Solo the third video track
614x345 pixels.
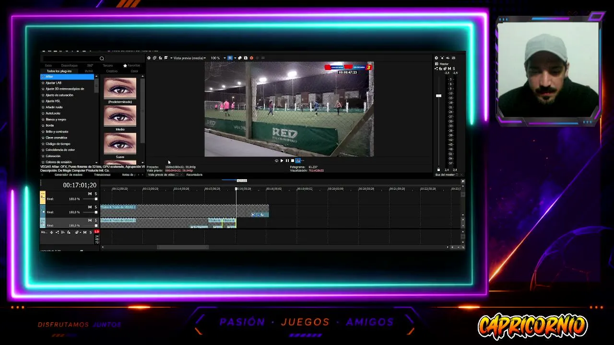click(95, 220)
